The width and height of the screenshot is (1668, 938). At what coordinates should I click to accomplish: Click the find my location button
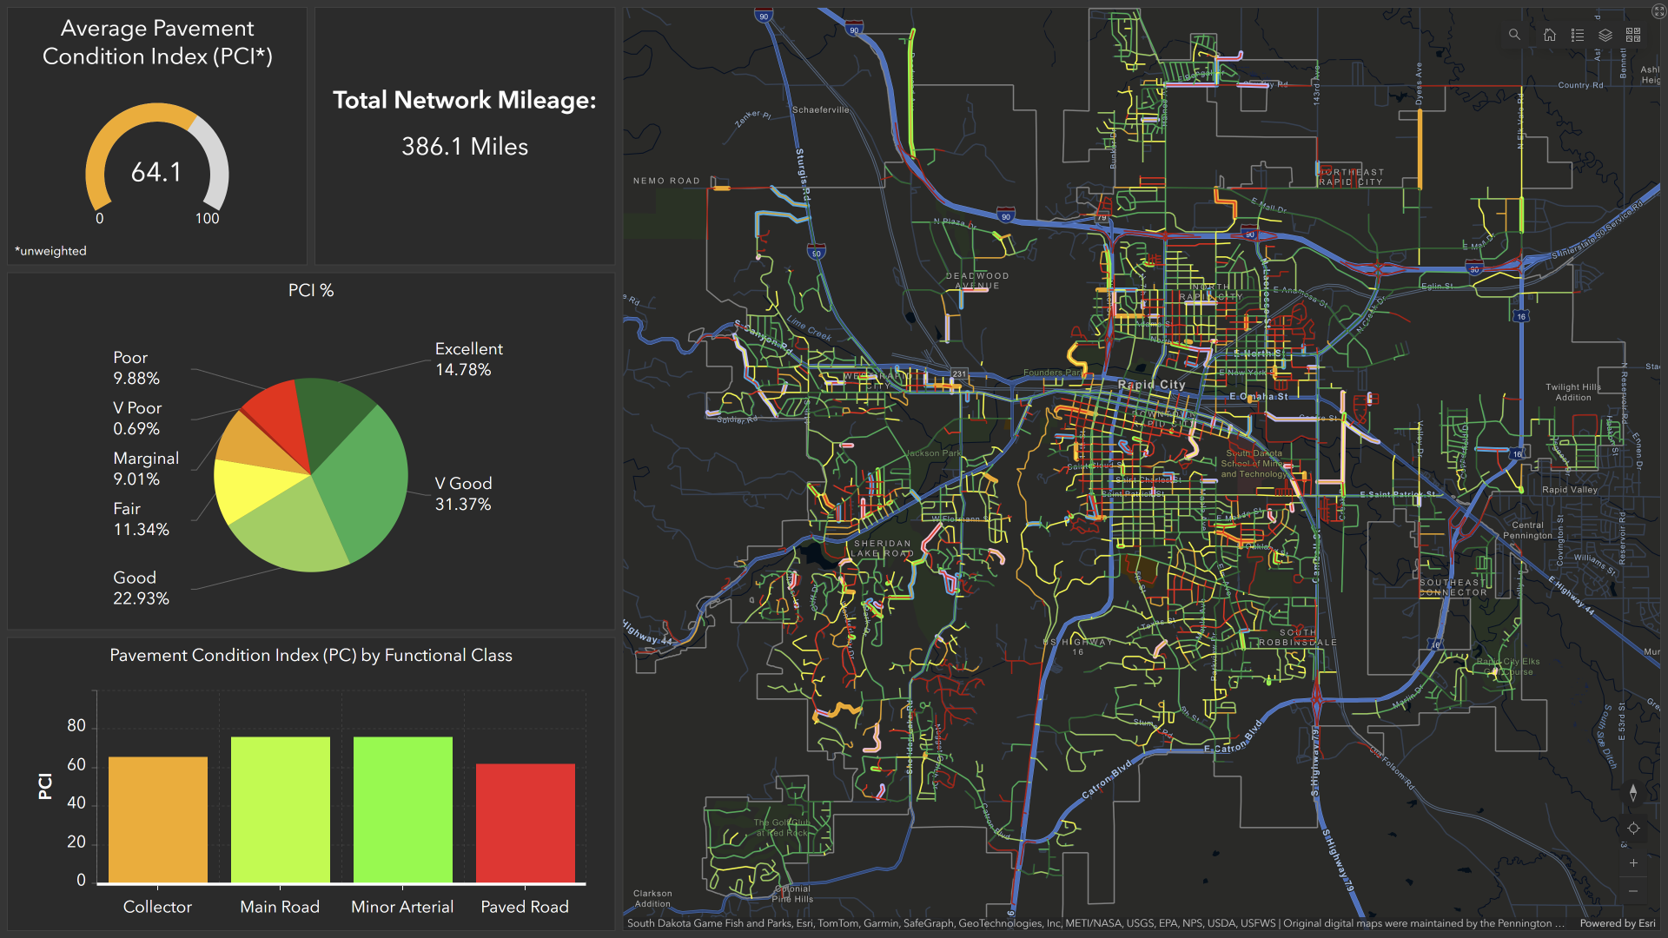coord(1633,829)
